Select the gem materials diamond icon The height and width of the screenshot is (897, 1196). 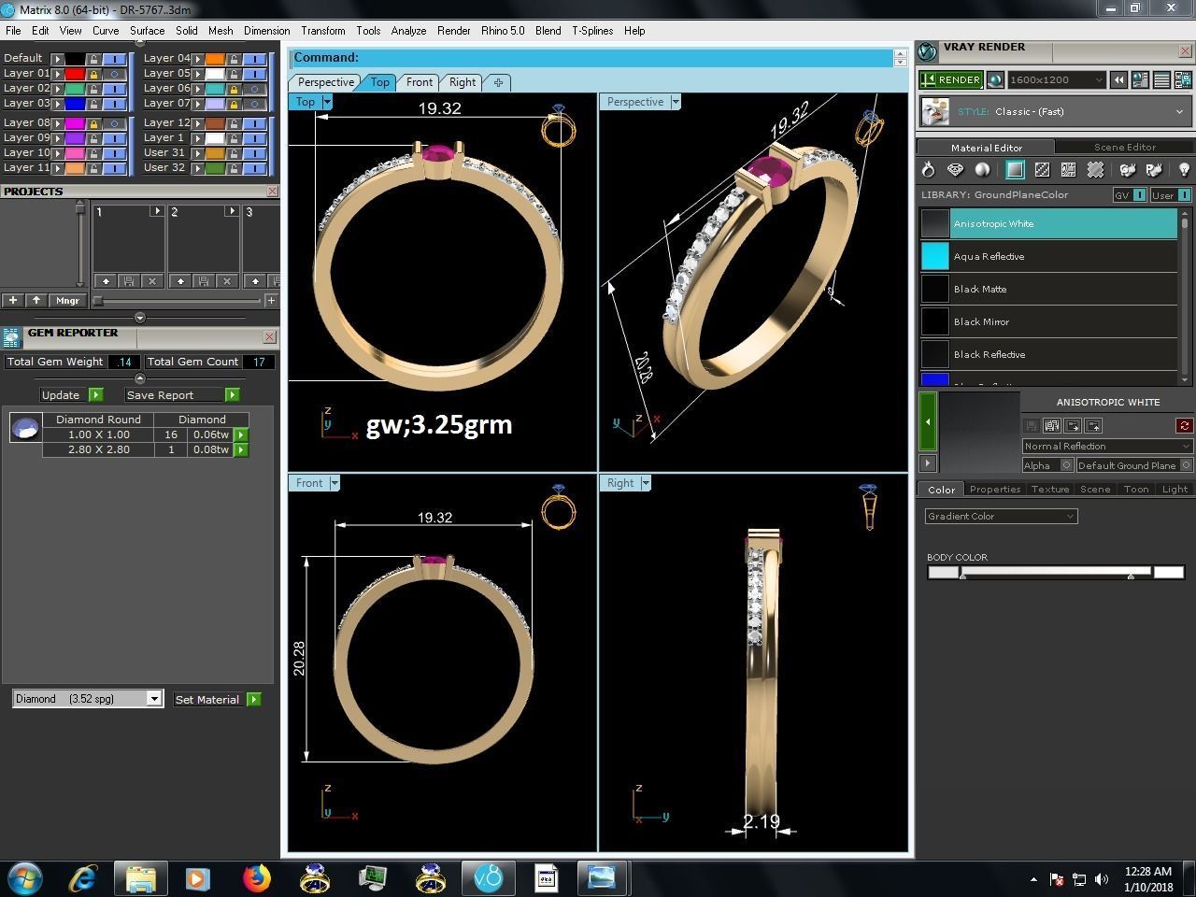point(955,170)
